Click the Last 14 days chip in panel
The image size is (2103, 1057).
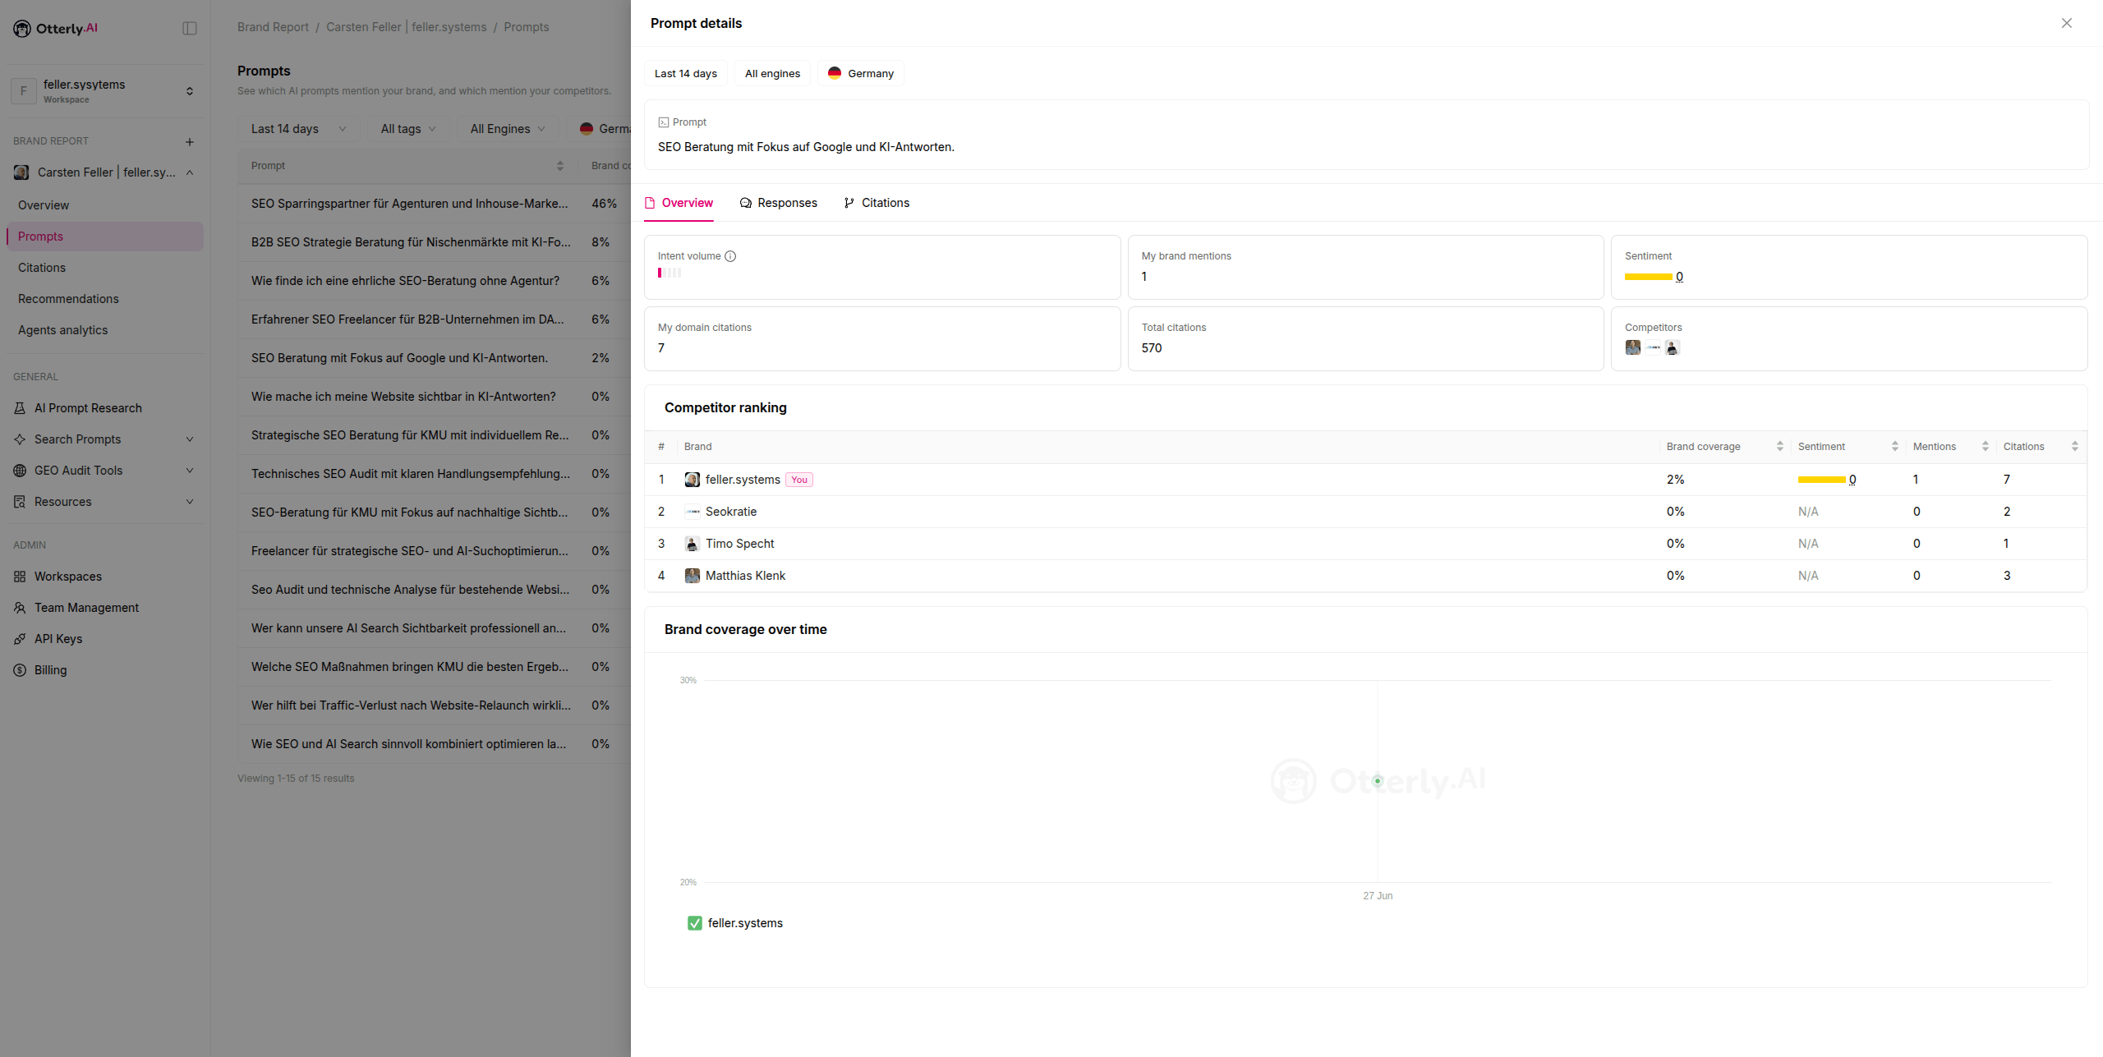[685, 73]
